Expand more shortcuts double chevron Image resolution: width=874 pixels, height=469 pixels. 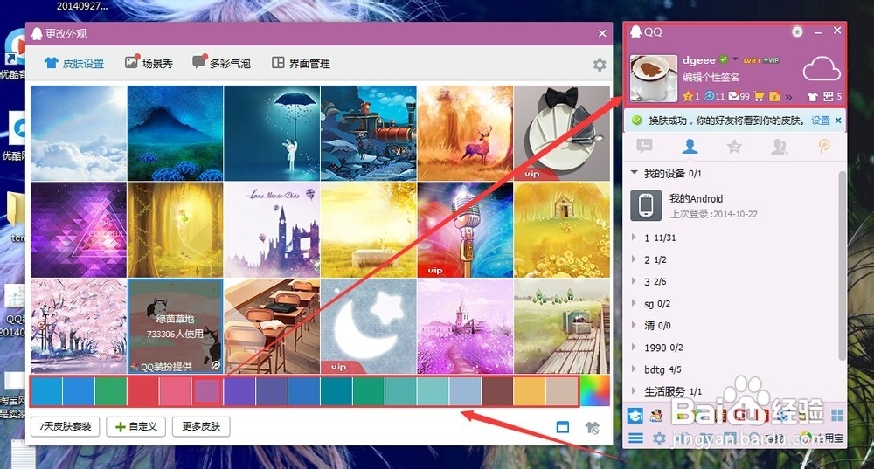click(x=788, y=97)
